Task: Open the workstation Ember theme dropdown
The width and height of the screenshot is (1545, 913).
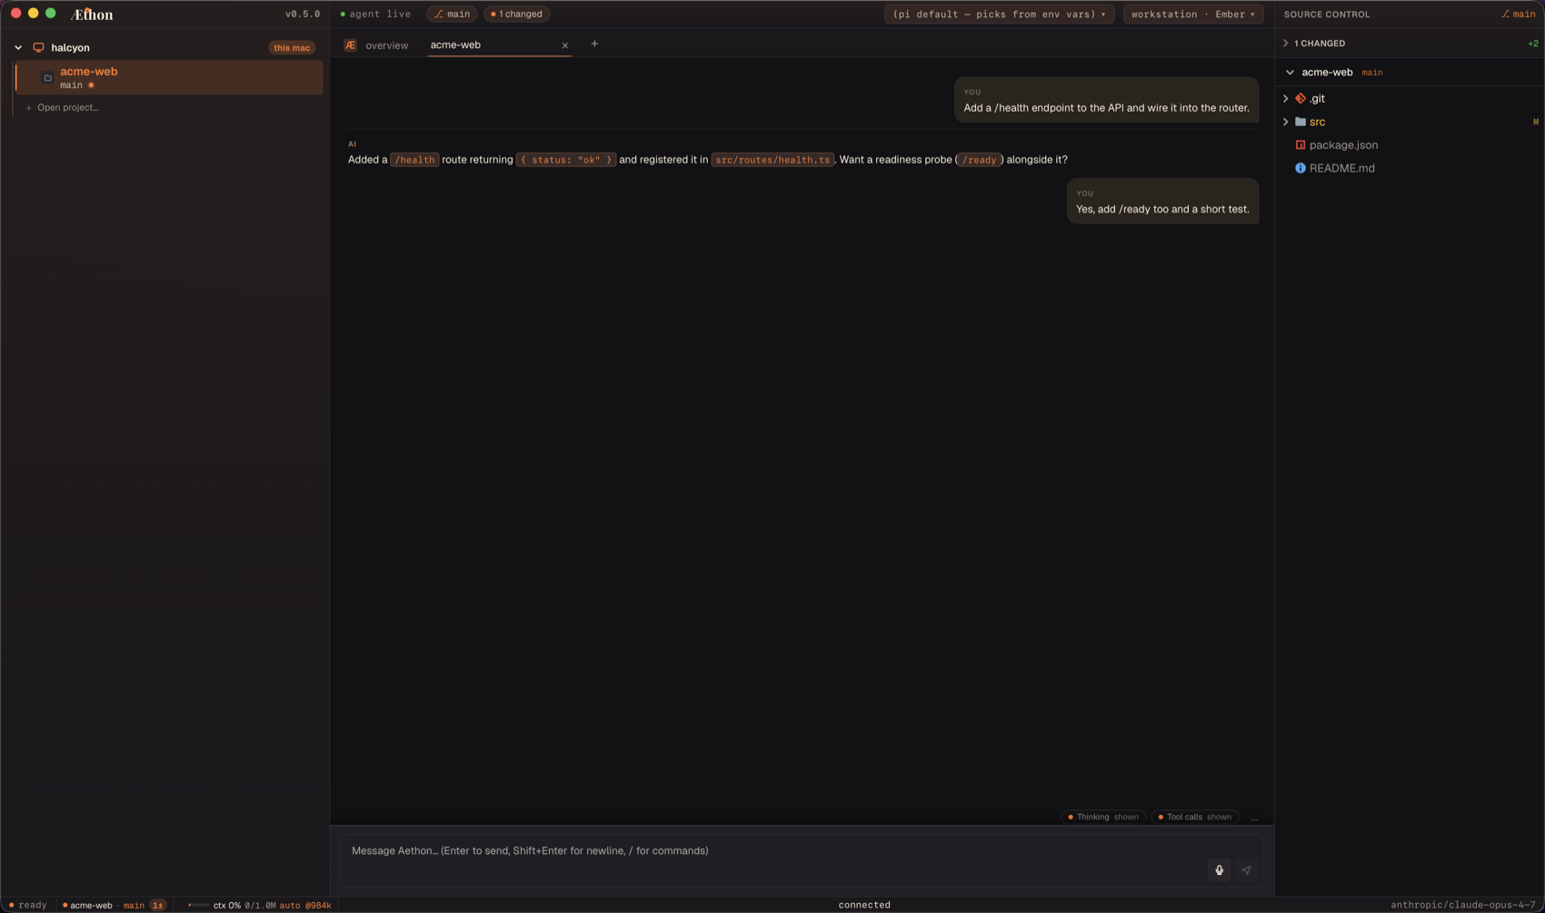Action: click(x=1192, y=15)
